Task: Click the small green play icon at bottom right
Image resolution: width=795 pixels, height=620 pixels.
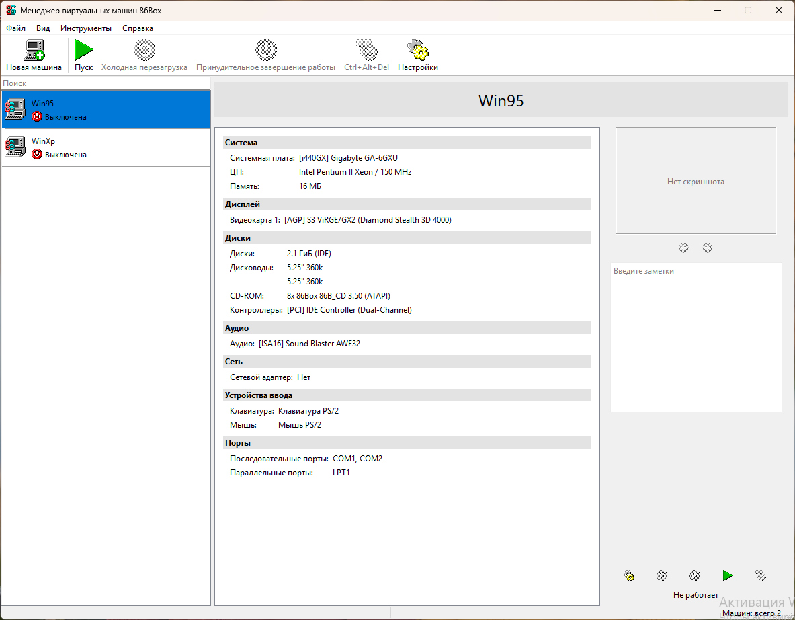Action: point(728,576)
